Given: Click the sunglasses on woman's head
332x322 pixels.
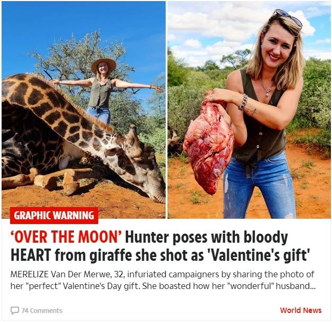Looking at the screenshot, I should (x=289, y=18).
